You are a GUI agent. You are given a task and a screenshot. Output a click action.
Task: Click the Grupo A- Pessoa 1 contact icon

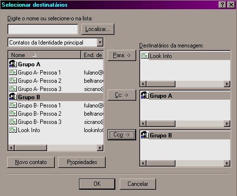(13, 72)
